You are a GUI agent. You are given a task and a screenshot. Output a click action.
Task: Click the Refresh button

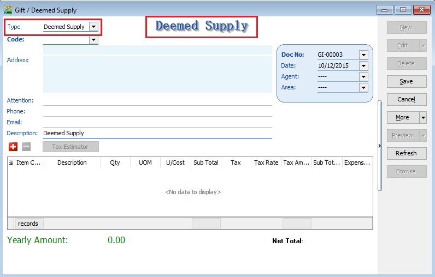[406, 153]
